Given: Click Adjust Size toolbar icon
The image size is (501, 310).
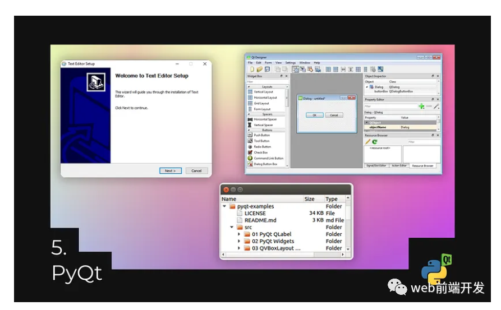Looking at the screenshot, I should pyautogui.click(x=380, y=69).
